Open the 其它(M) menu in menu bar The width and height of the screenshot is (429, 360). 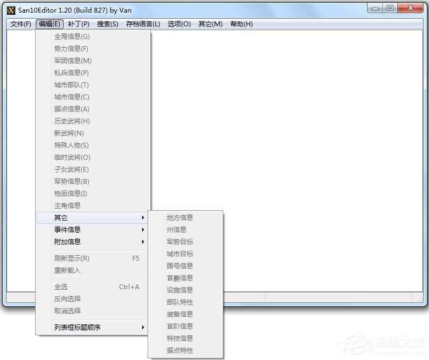(x=211, y=24)
